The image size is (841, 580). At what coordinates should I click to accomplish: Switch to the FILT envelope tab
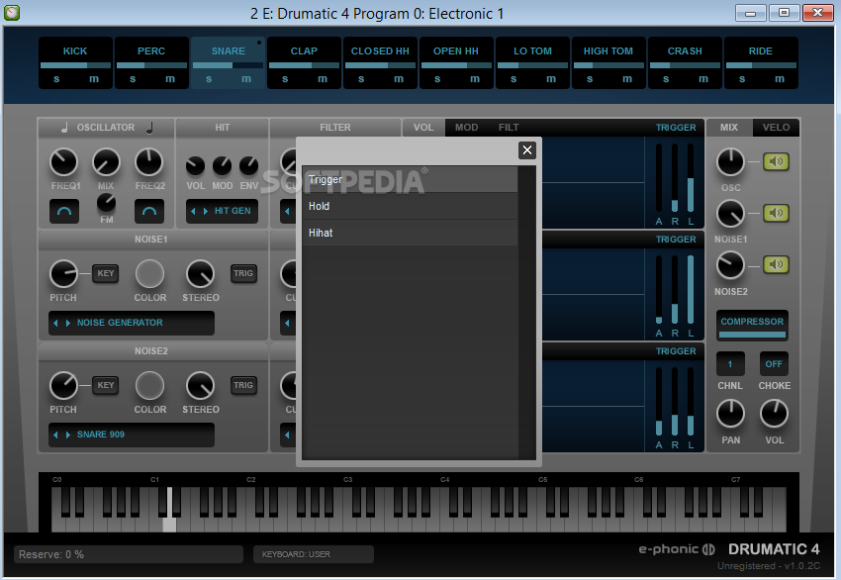(509, 127)
